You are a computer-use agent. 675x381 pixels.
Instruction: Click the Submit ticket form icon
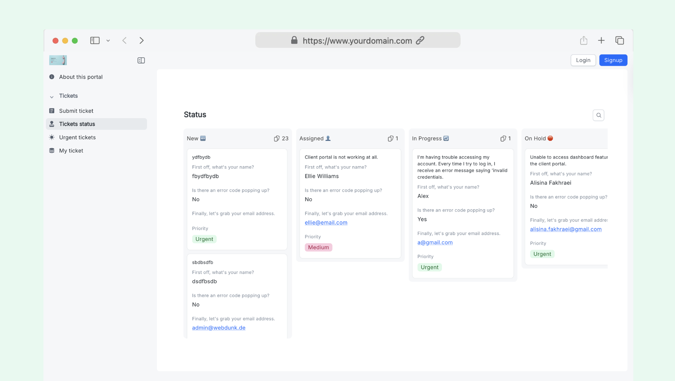coord(52,111)
